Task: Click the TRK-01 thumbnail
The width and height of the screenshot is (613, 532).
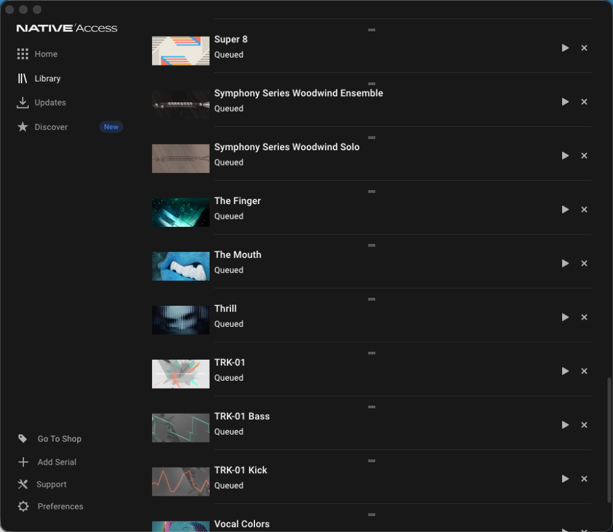Action: coord(181,374)
